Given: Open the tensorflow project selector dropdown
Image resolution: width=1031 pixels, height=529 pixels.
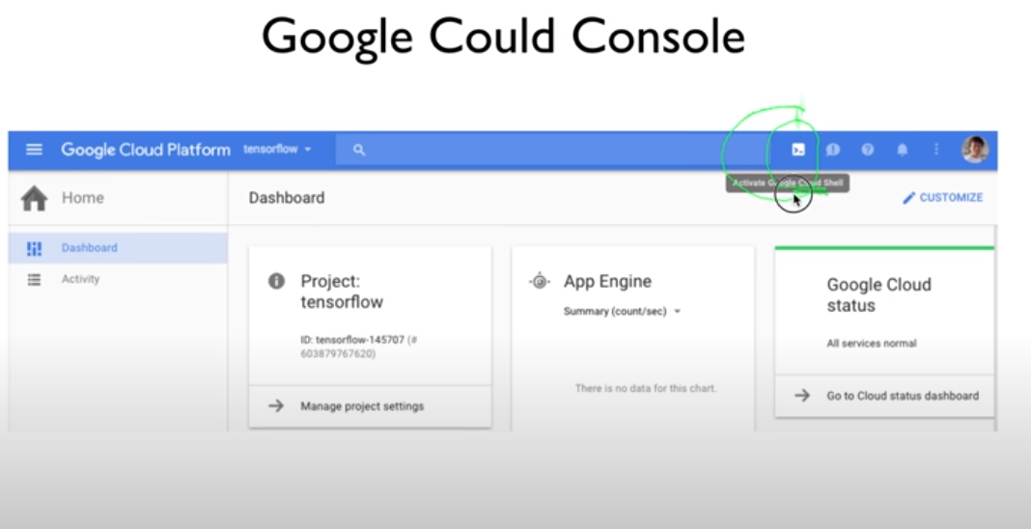Looking at the screenshot, I should [277, 150].
